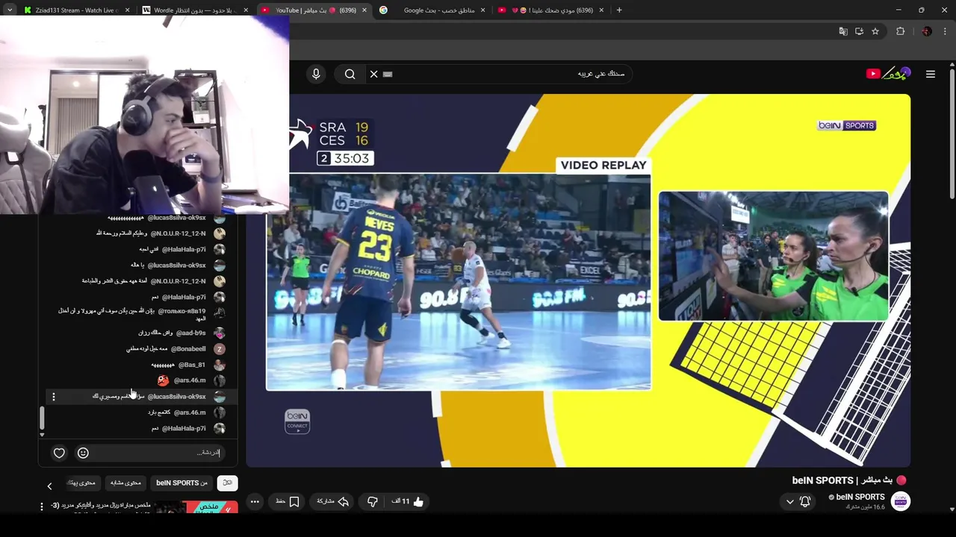Open the Chrome three-dot menu
The width and height of the screenshot is (956, 537).
944,31
